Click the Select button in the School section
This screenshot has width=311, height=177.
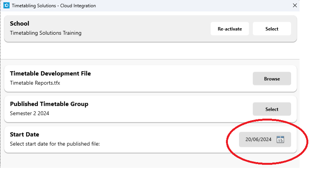click(x=272, y=29)
